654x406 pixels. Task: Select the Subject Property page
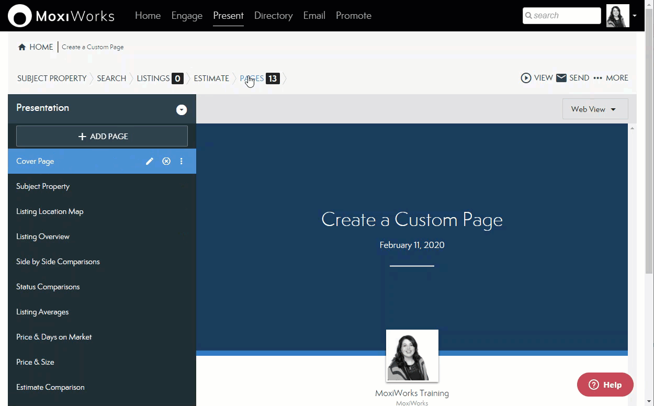tap(102, 186)
